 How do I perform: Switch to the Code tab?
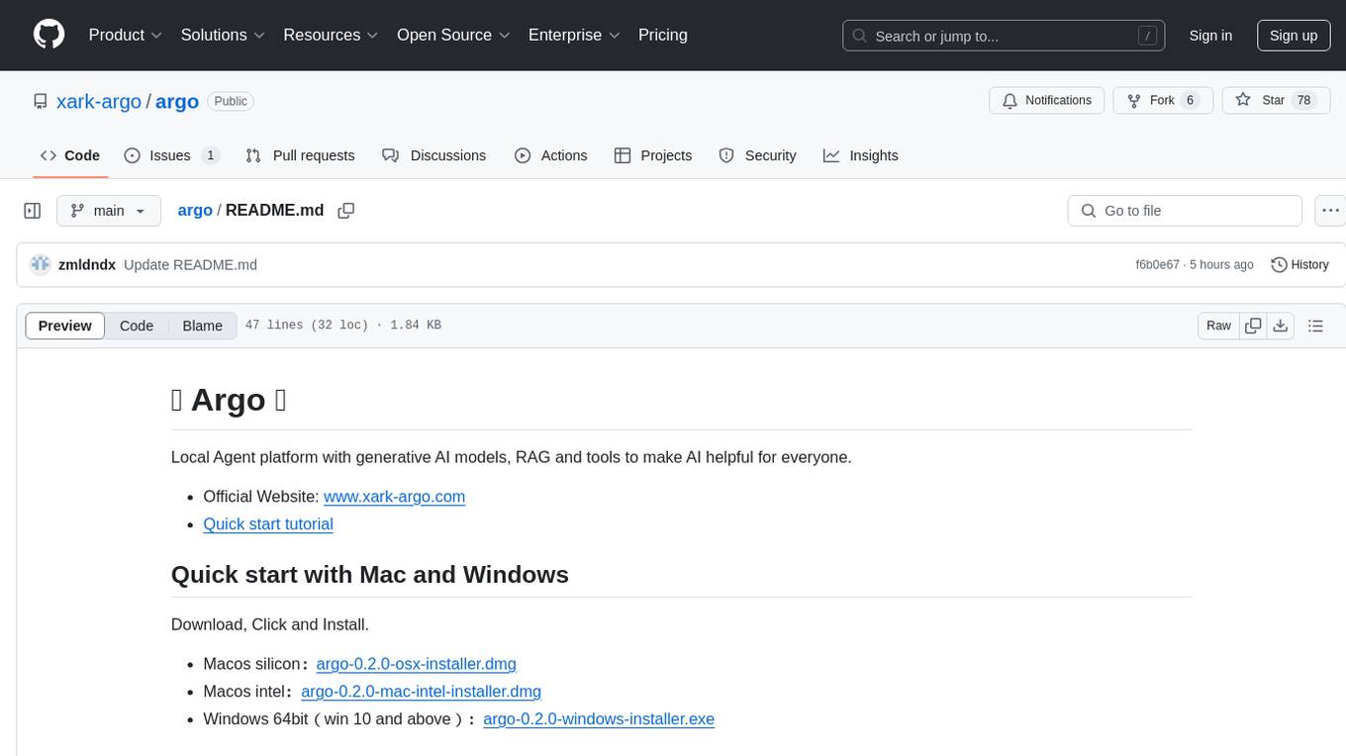pos(70,155)
